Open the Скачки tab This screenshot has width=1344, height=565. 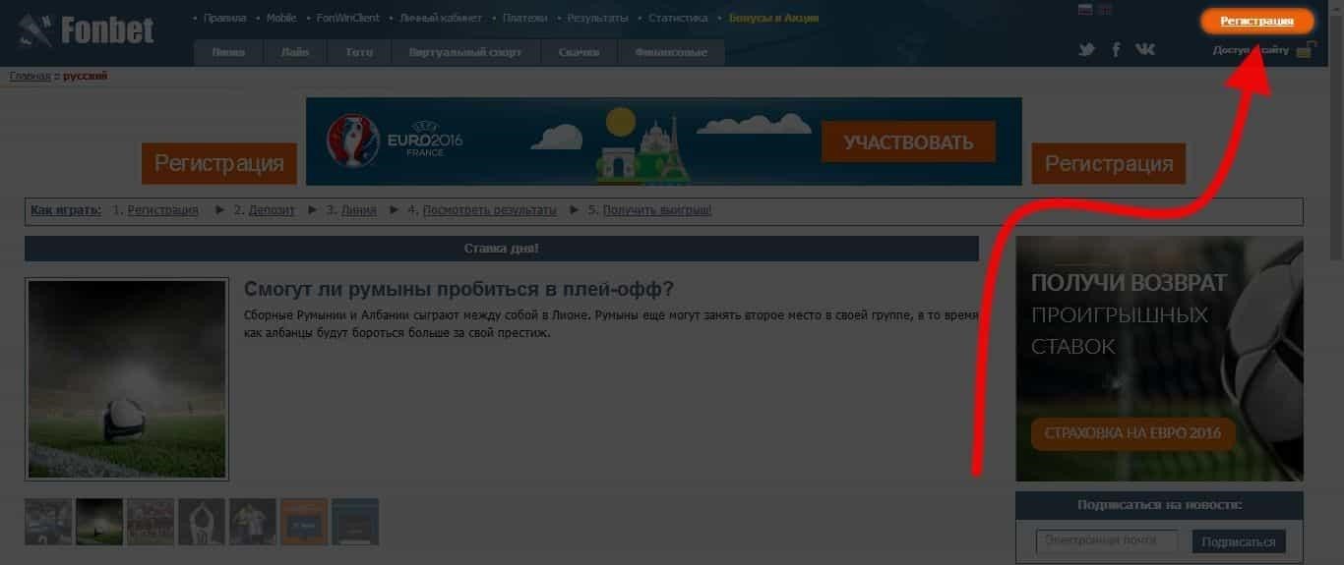pyautogui.click(x=579, y=53)
